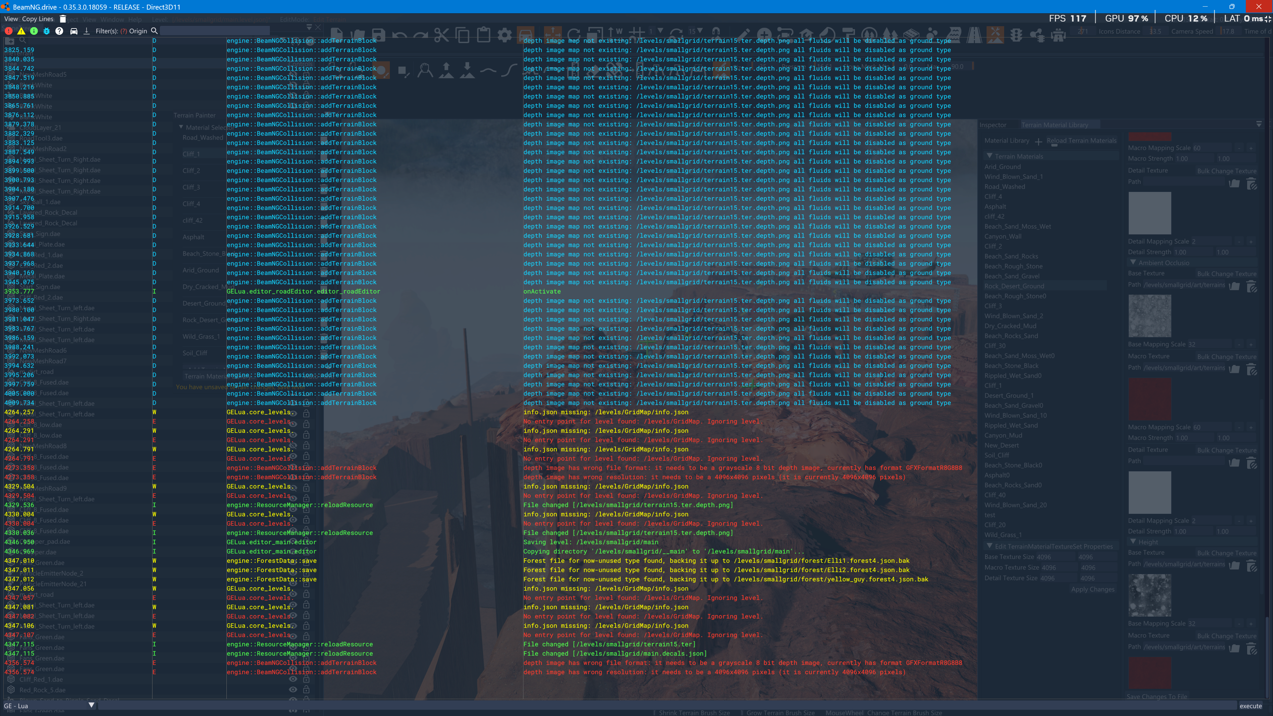1273x716 pixels.
Task: Click the Undo arrow in editor toolbar
Action: [x=399, y=34]
